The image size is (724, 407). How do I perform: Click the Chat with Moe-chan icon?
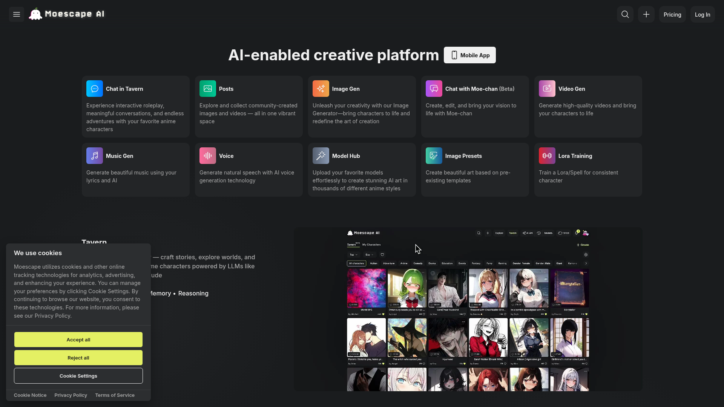point(434,89)
